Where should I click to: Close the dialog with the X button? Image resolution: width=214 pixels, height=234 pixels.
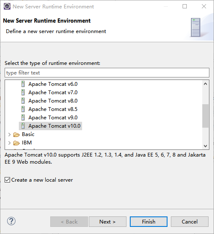[204, 6]
